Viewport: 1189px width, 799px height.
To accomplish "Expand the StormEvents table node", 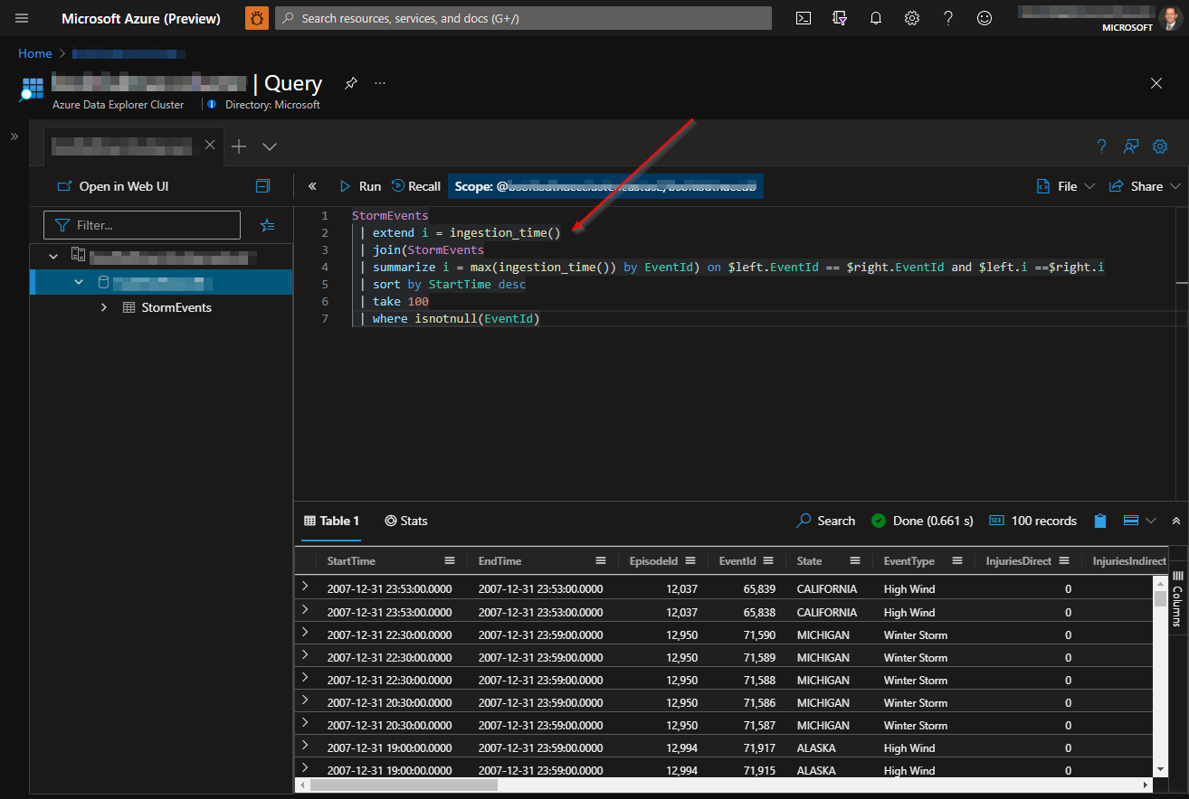I will point(104,307).
